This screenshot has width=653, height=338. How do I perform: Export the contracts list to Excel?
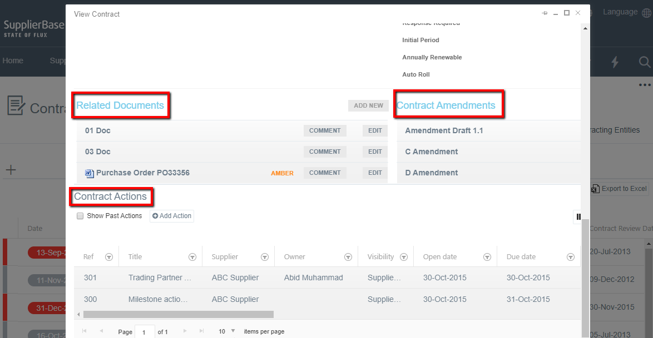coord(619,189)
